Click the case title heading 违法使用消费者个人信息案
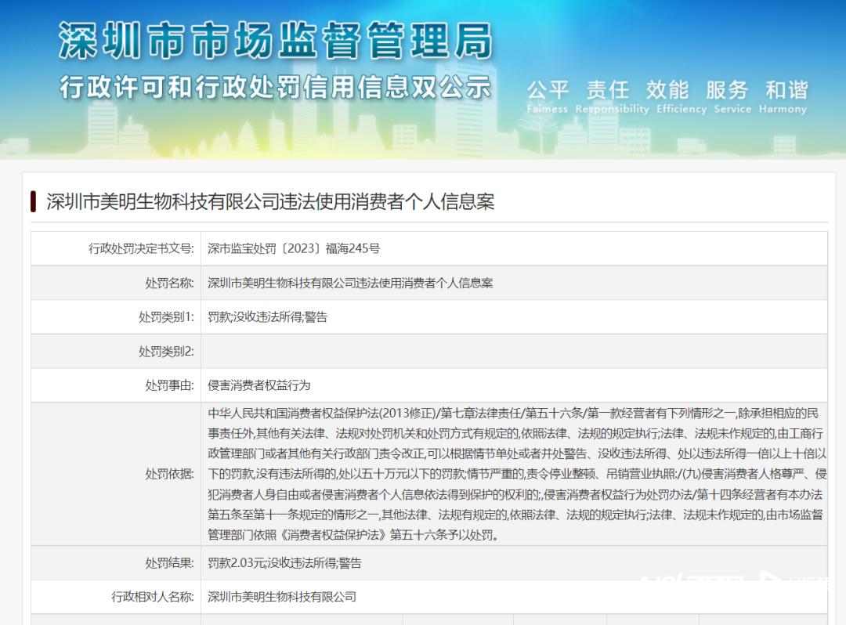The width and height of the screenshot is (846, 625). point(270,201)
